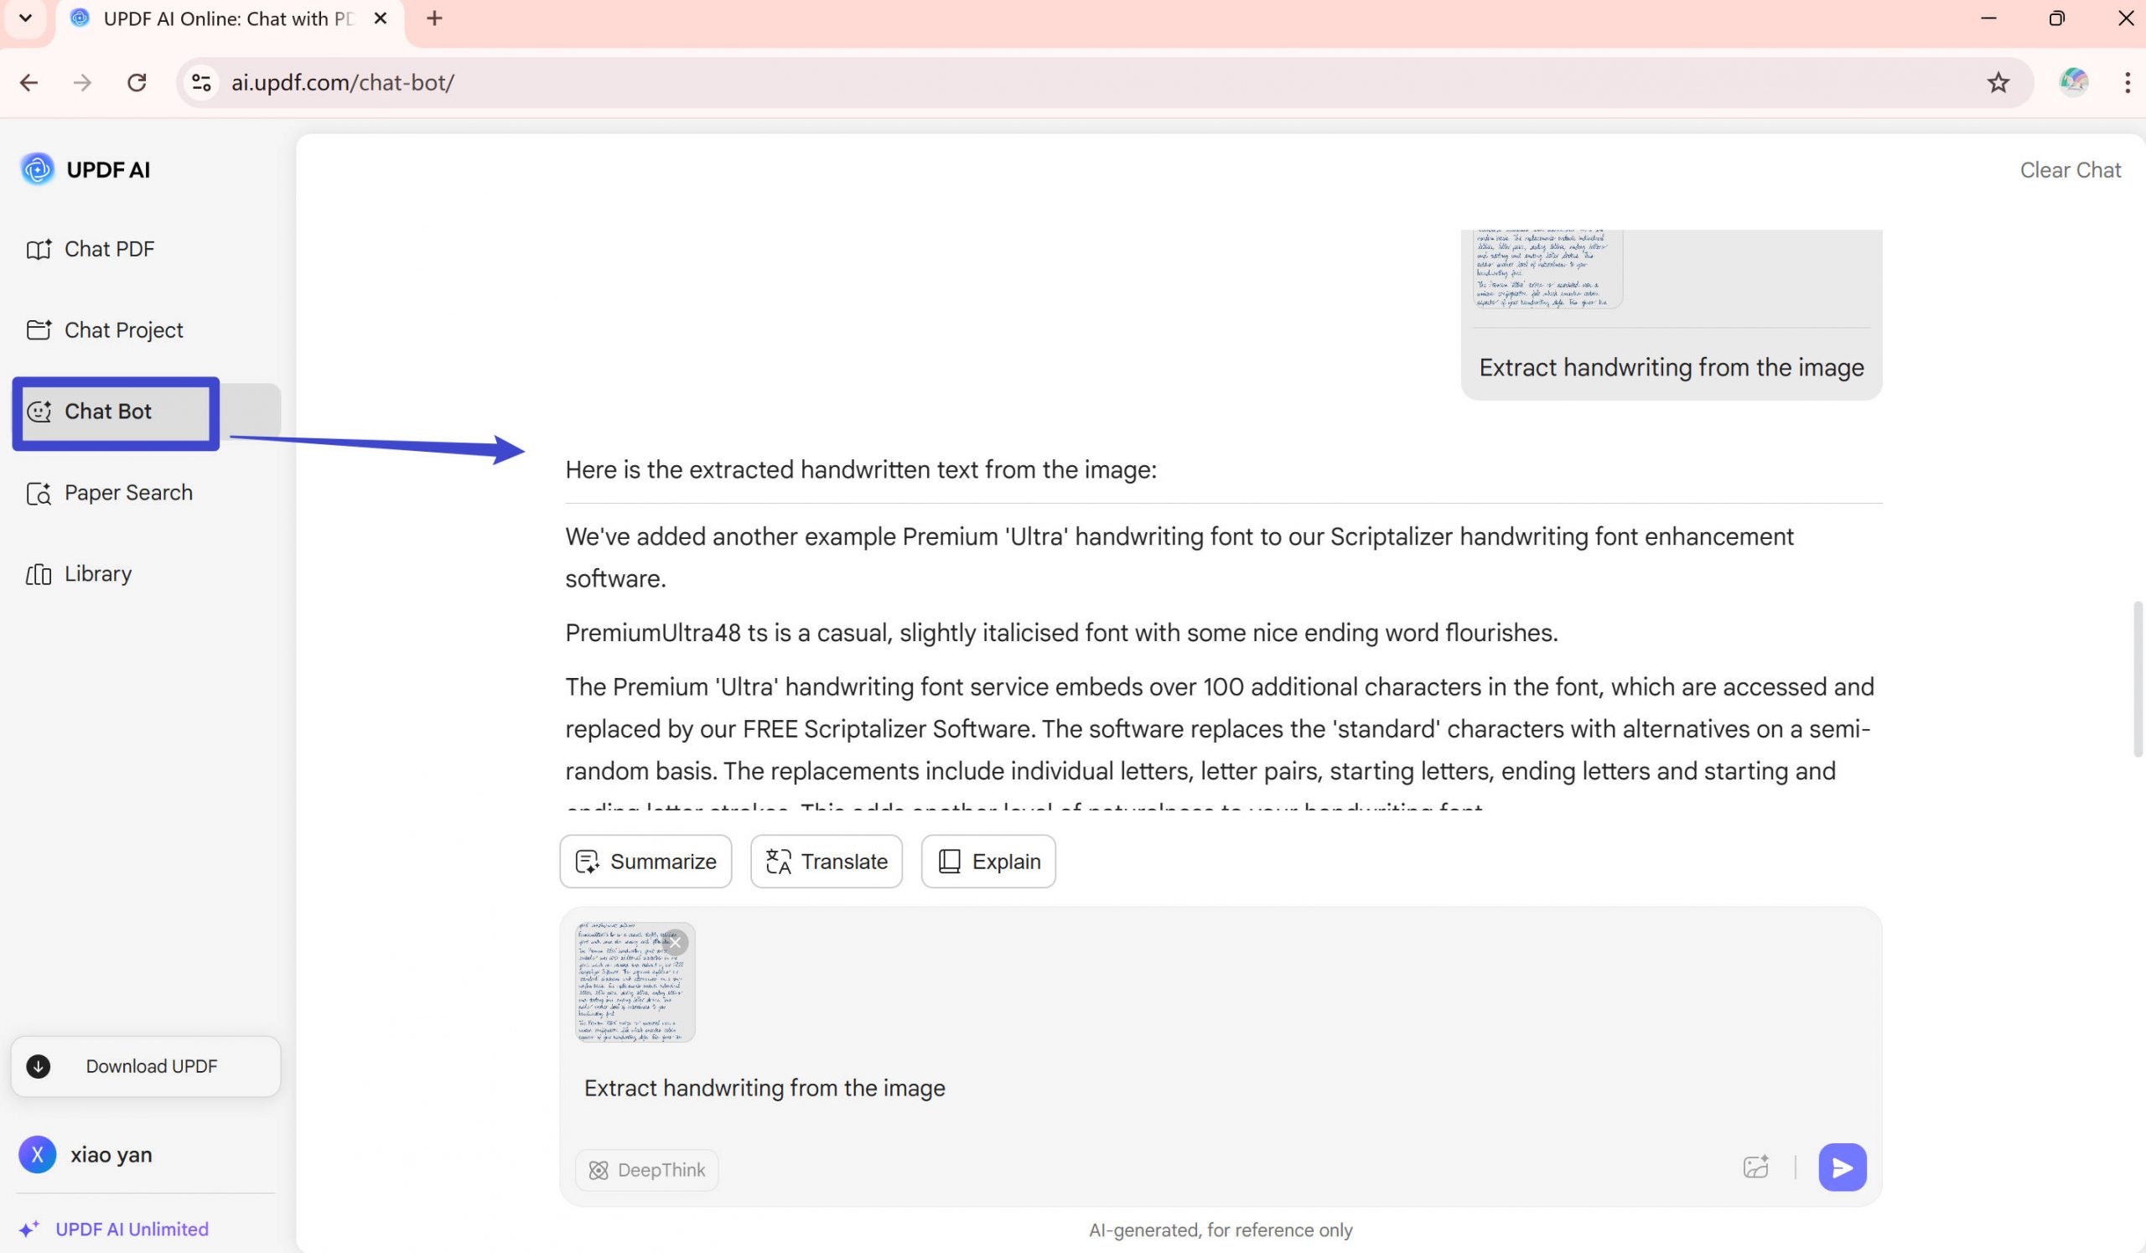Viewport: 2146px width, 1253px height.
Task: Open xiao yan user profile
Action: 86,1154
